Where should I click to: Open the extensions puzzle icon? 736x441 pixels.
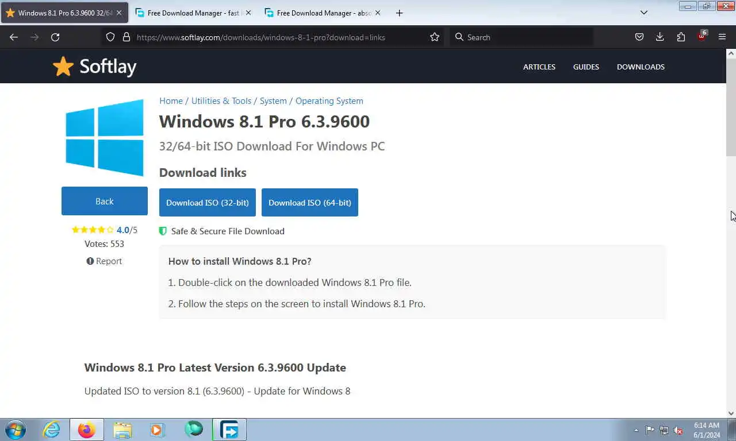[681, 37]
